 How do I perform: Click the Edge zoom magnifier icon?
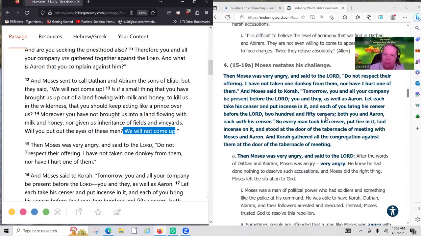(x=322, y=17)
